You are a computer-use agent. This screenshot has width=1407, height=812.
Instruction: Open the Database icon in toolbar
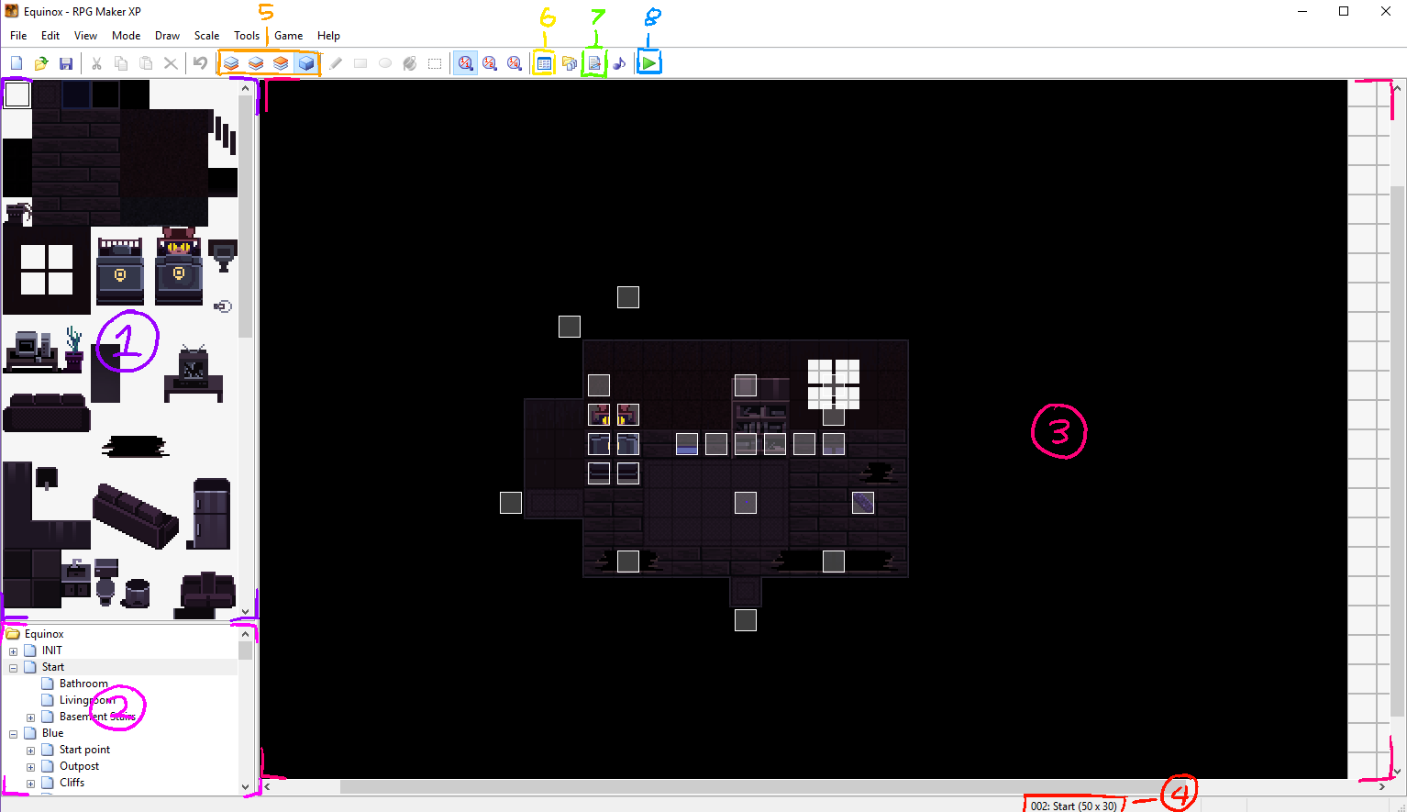[544, 63]
